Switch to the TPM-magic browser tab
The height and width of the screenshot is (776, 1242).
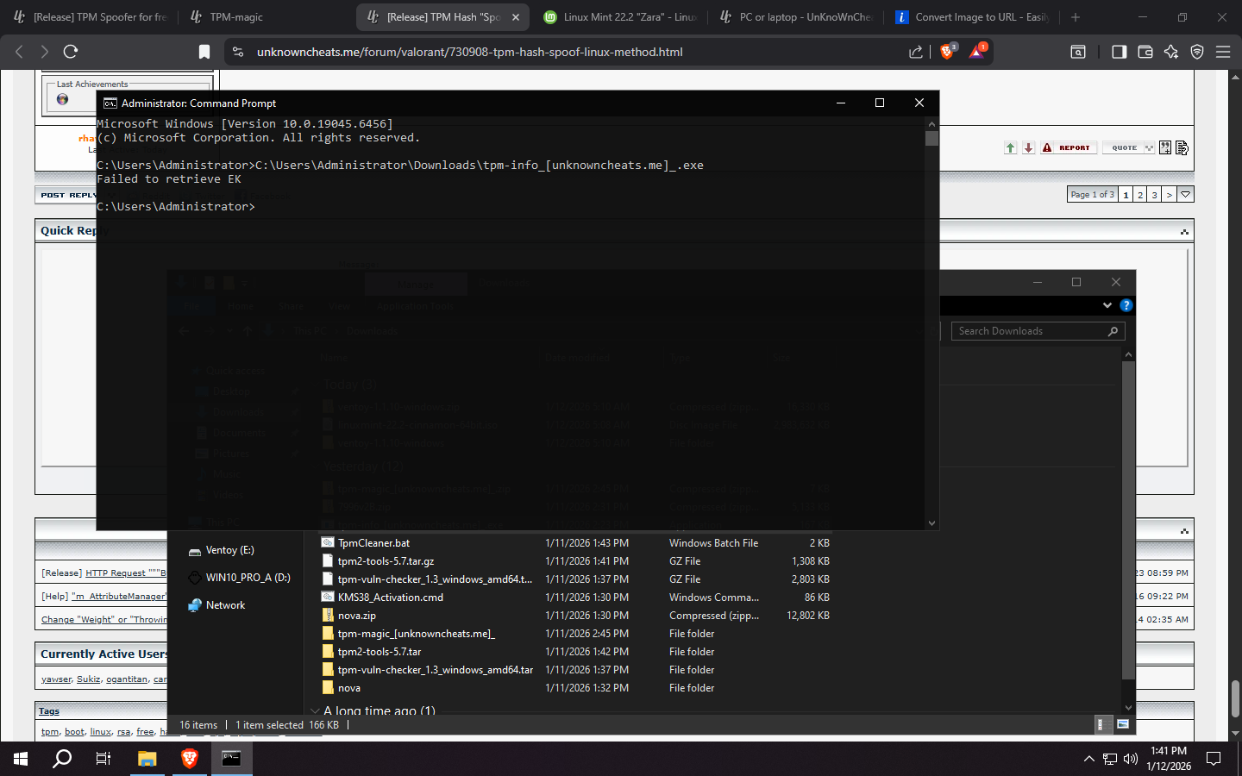[x=236, y=17]
